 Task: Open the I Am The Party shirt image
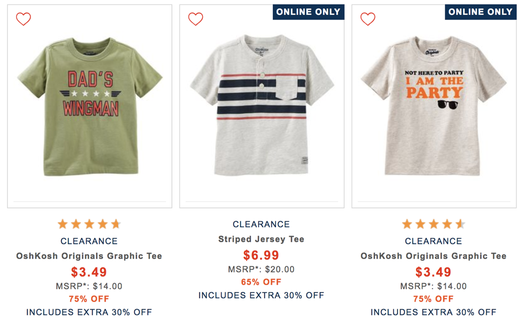click(x=433, y=105)
